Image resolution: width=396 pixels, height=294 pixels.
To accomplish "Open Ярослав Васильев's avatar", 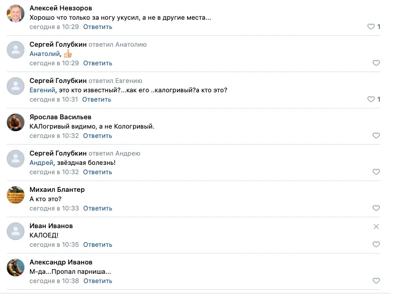I will point(16,122).
